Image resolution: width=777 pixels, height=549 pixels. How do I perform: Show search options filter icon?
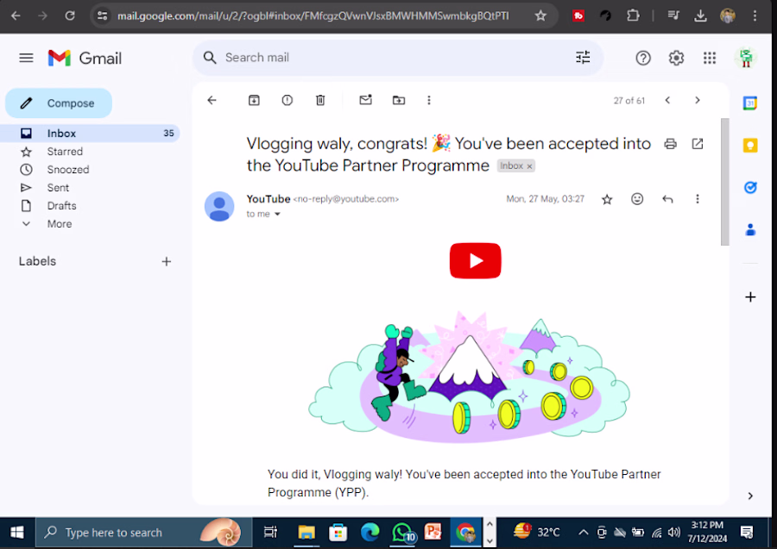tap(583, 58)
